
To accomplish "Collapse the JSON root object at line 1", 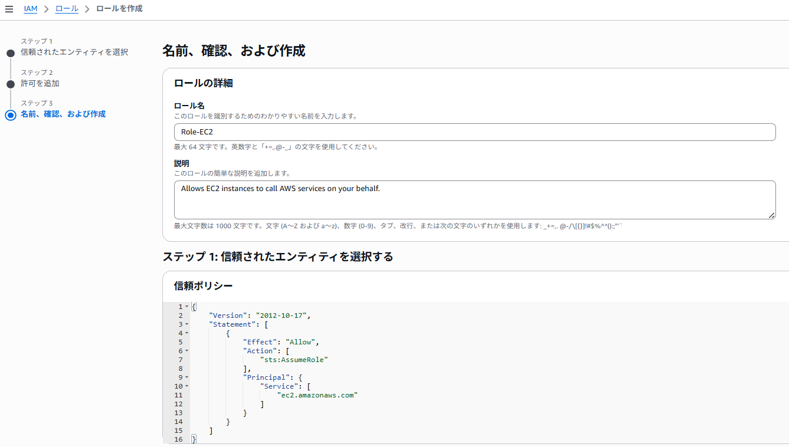I will coord(185,306).
